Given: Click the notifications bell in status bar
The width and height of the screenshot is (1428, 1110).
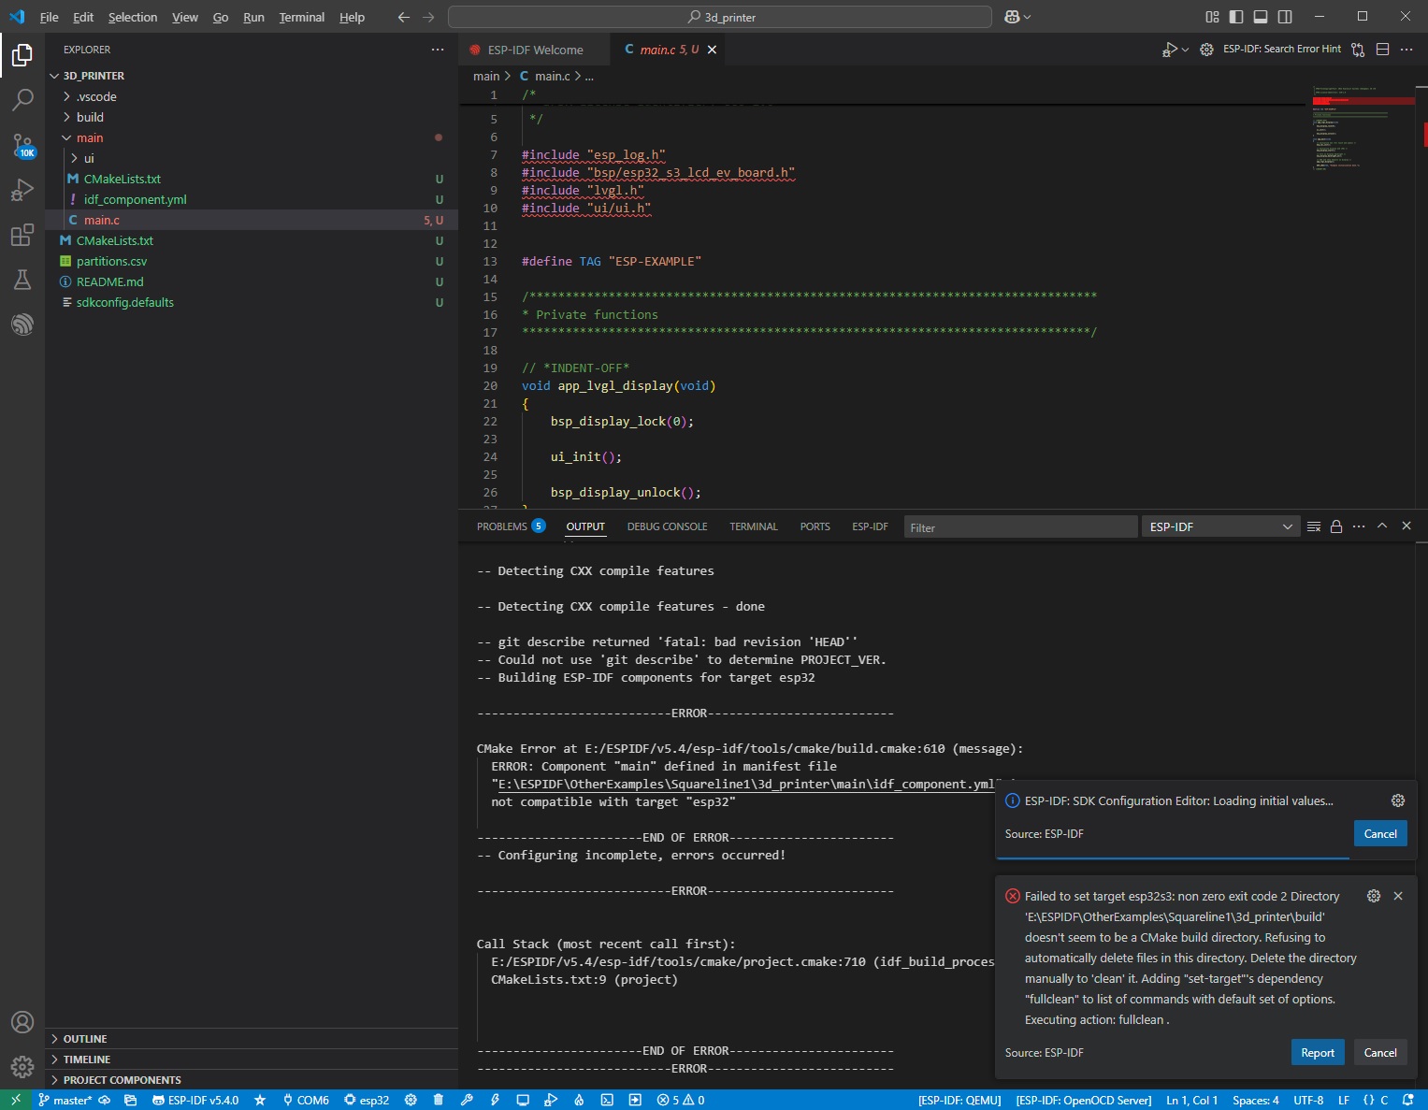Looking at the screenshot, I should (1408, 1101).
